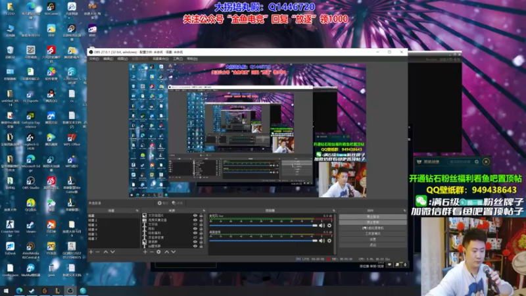
Task: Remove selected scene with the minus icon
Action: [x=97, y=252]
